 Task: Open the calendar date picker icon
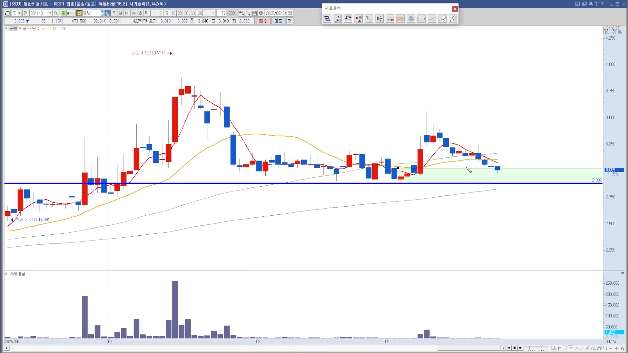(290, 13)
